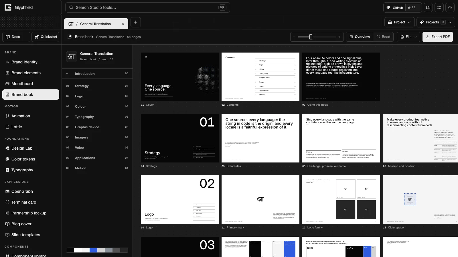The image size is (458, 257).
Task: Click the Moodboard icon in sidebar
Action: coord(7,84)
